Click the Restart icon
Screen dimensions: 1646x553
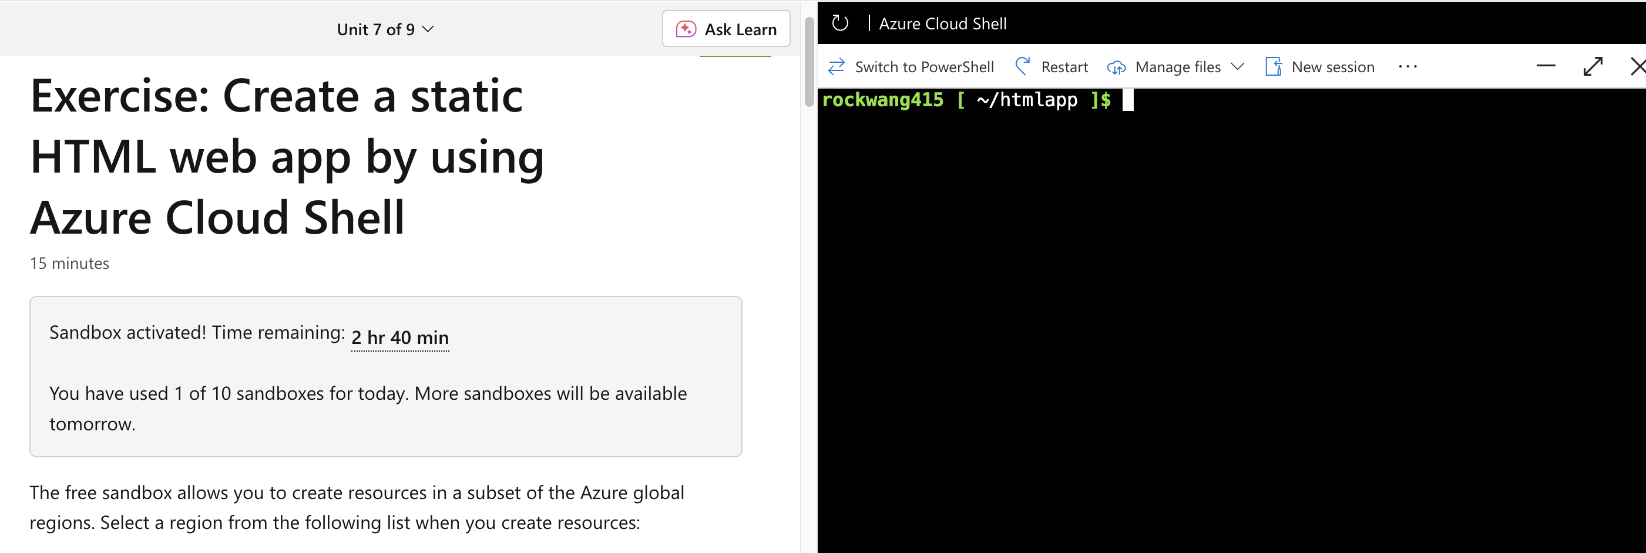coord(1022,66)
